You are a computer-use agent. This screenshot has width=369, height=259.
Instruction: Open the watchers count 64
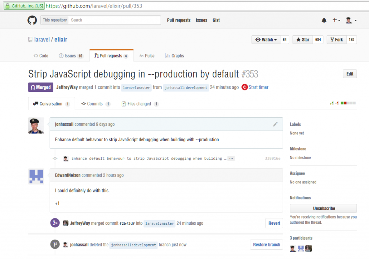285,40
